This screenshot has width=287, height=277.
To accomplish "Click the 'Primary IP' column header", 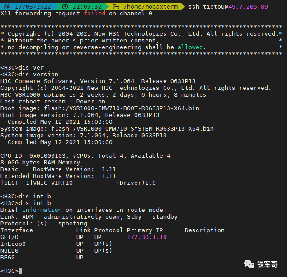I will click(x=145, y=230).
